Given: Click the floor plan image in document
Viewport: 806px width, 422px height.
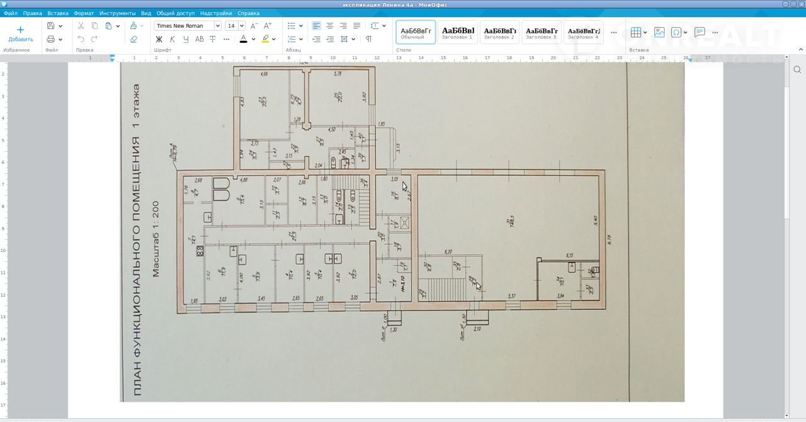Looking at the screenshot, I should pos(402,233).
